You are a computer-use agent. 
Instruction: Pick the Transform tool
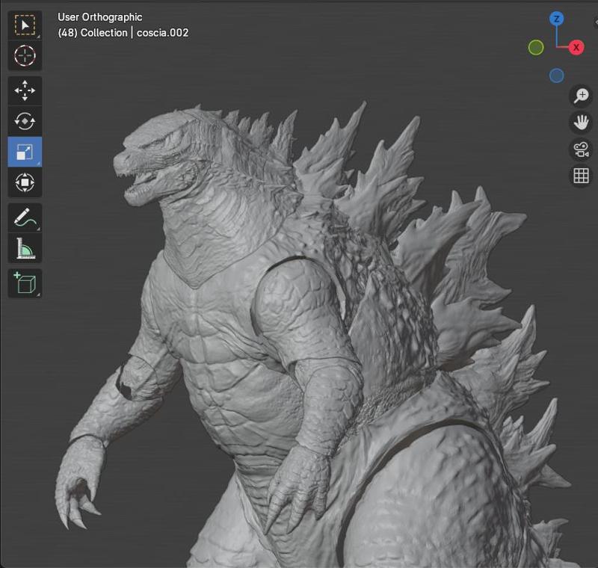click(25, 182)
